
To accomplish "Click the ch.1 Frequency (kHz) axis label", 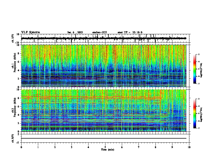I will 14,63.
